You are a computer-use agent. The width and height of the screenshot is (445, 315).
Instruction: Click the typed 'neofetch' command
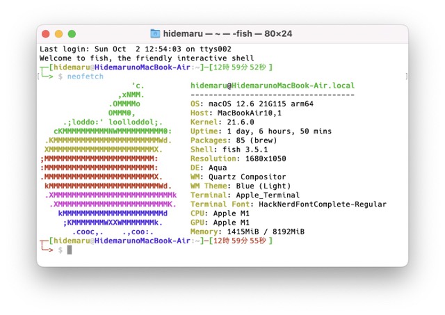click(x=85, y=76)
